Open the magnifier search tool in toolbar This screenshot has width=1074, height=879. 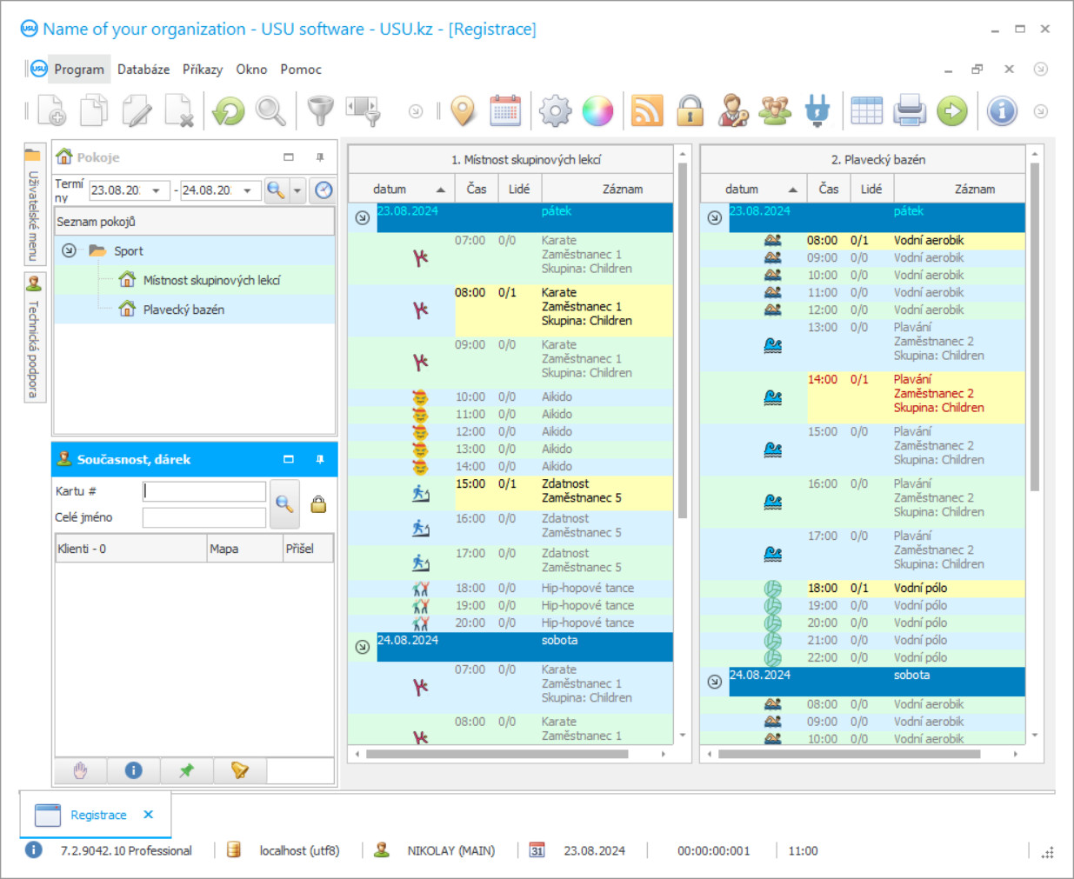[x=270, y=111]
